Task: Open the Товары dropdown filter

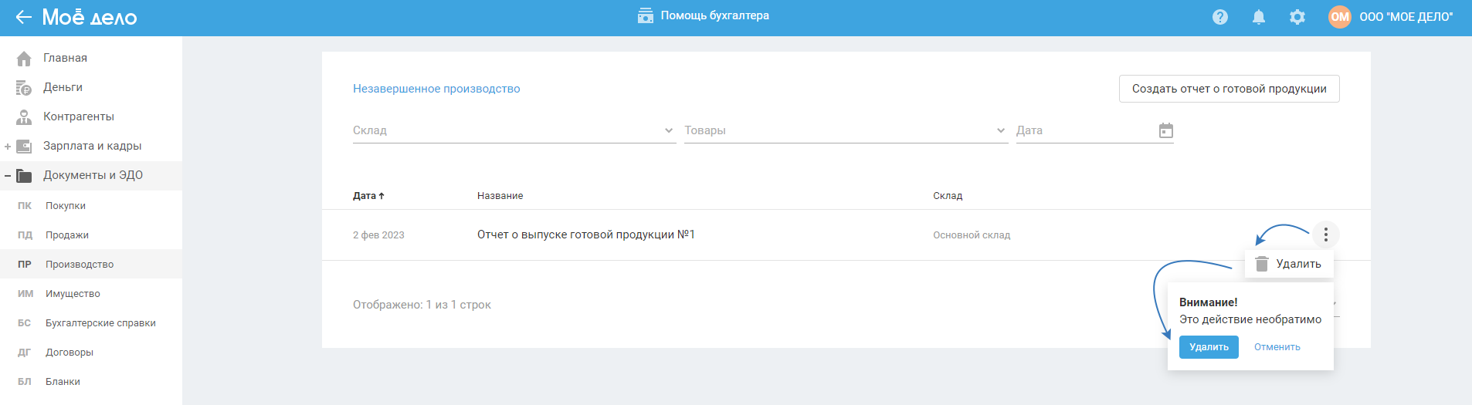Action: 845,131
